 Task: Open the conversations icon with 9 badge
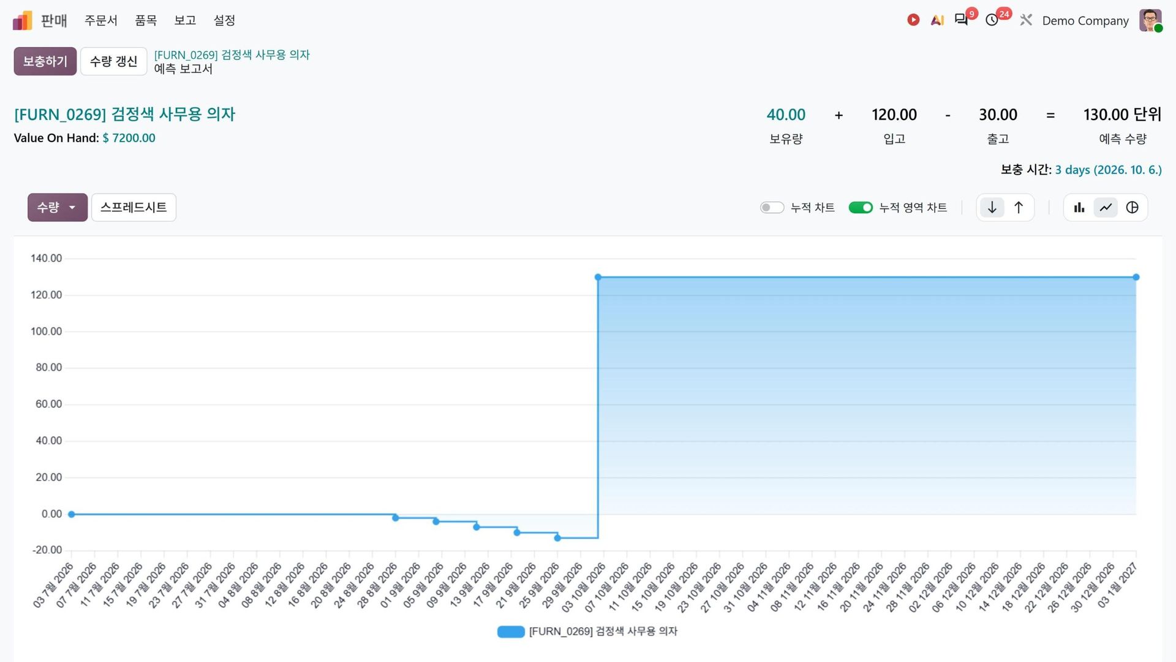click(962, 20)
